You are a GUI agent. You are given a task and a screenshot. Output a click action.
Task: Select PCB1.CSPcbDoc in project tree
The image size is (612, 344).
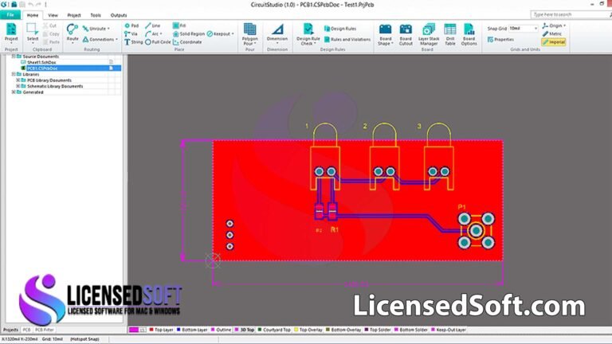pos(42,68)
